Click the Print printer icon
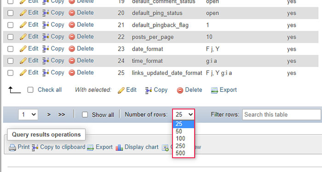The width and height of the screenshot is (322, 172). 12,147
